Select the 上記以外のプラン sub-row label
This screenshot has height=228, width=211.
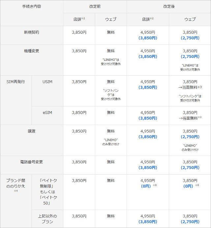47,219
